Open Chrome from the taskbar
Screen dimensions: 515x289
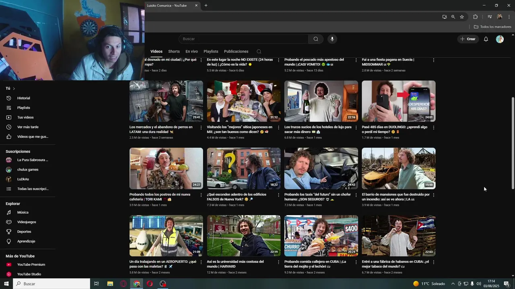click(137, 284)
